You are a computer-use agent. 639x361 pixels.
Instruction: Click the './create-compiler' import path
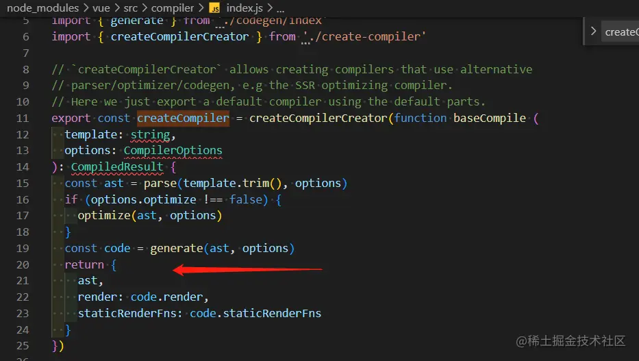[364, 37]
